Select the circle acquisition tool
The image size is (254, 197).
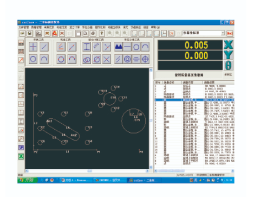pos(33,59)
